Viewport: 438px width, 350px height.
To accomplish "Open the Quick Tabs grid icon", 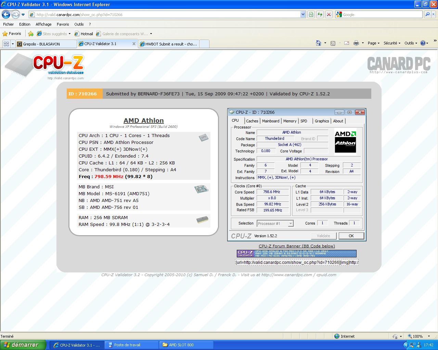I will pyautogui.click(x=6, y=44).
